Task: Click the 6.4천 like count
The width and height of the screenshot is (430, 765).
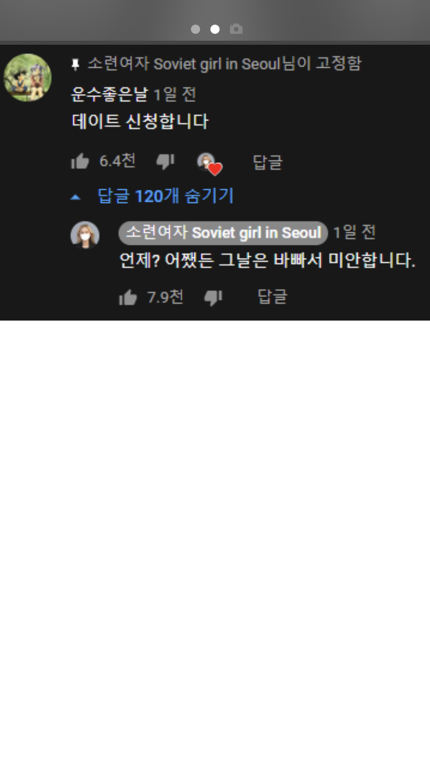Action: click(118, 161)
